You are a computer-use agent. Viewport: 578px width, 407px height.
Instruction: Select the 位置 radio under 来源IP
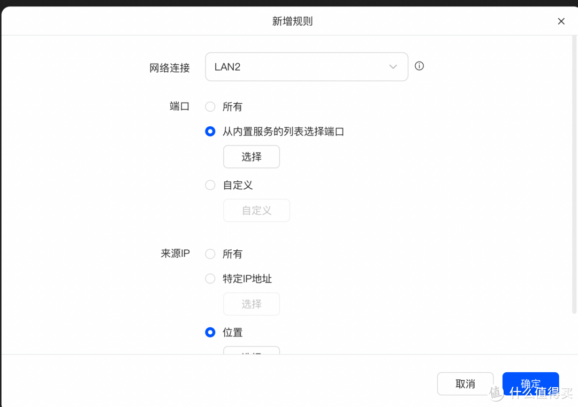point(210,332)
